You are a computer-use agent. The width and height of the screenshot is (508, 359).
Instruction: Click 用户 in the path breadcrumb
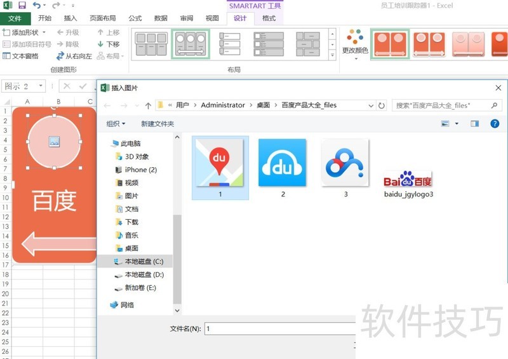tap(182, 105)
